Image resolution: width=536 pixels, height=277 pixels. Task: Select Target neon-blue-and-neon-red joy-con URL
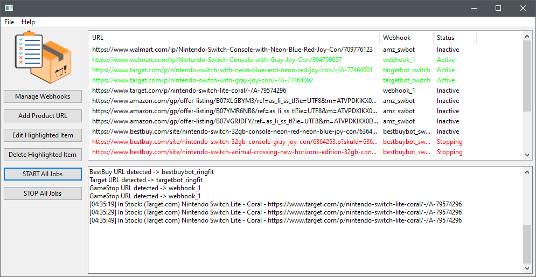234,70
